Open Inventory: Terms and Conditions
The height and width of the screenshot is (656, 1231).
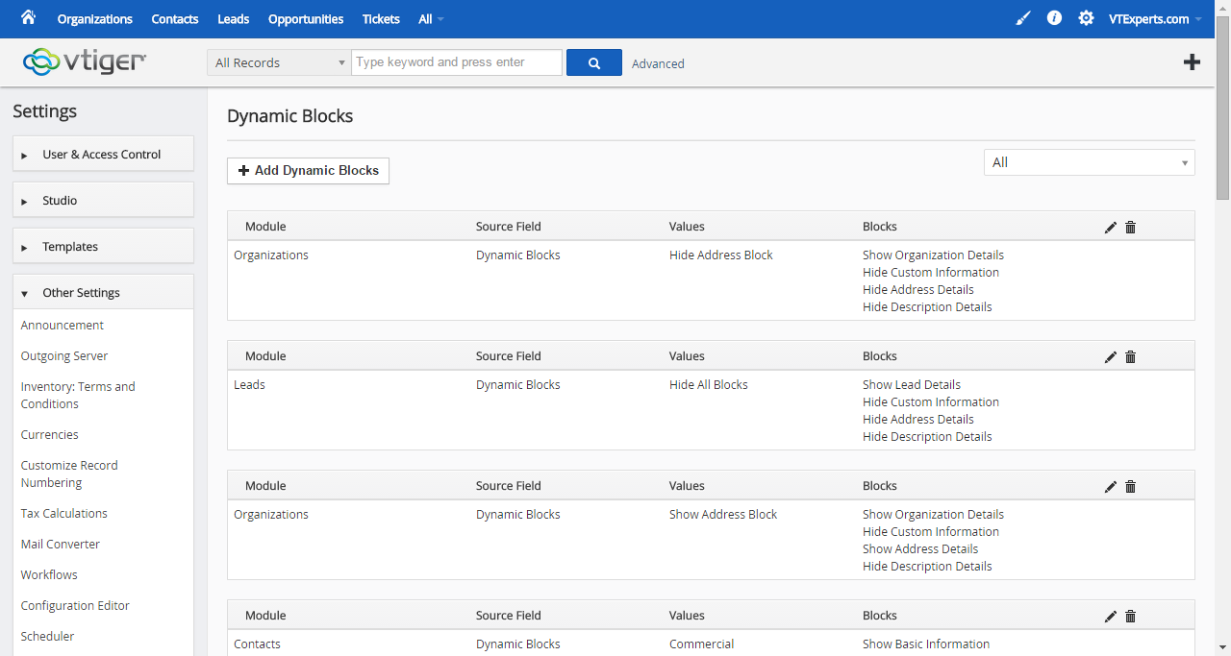tap(78, 395)
